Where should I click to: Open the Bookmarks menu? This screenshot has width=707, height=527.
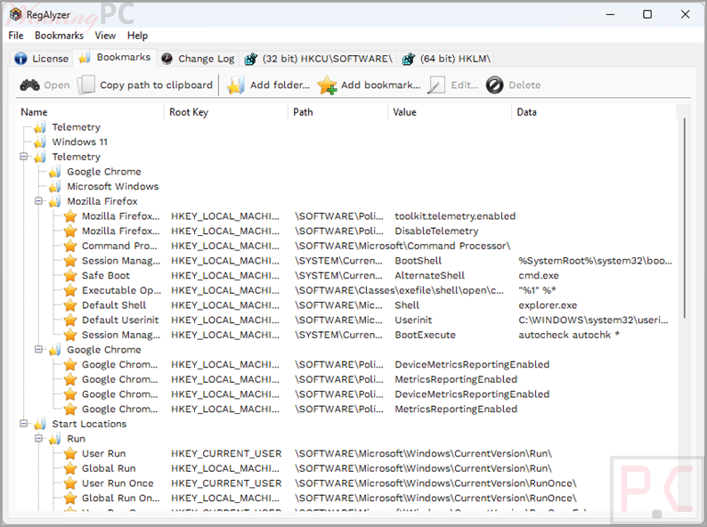pyautogui.click(x=59, y=36)
